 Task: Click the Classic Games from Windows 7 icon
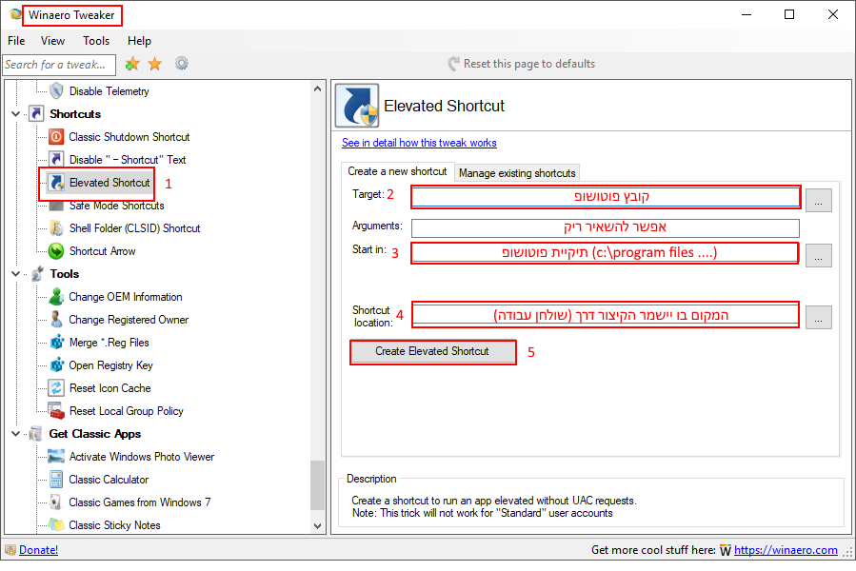tap(55, 502)
